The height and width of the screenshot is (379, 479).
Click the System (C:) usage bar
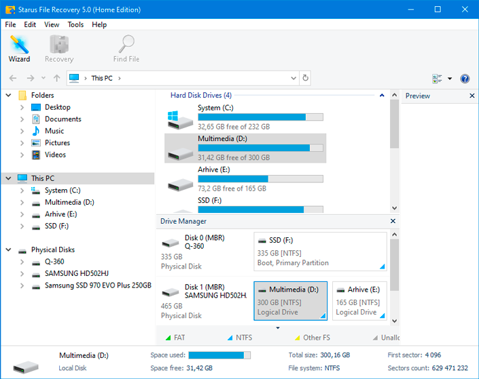point(260,117)
